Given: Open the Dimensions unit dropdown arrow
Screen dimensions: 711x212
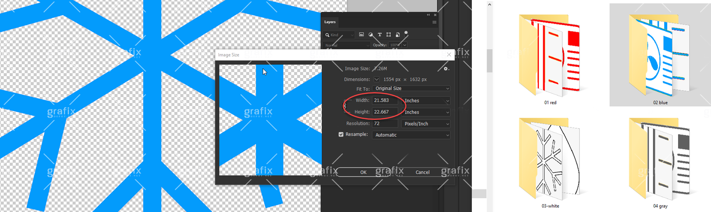Looking at the screenshot, I should tap(377, 79).
